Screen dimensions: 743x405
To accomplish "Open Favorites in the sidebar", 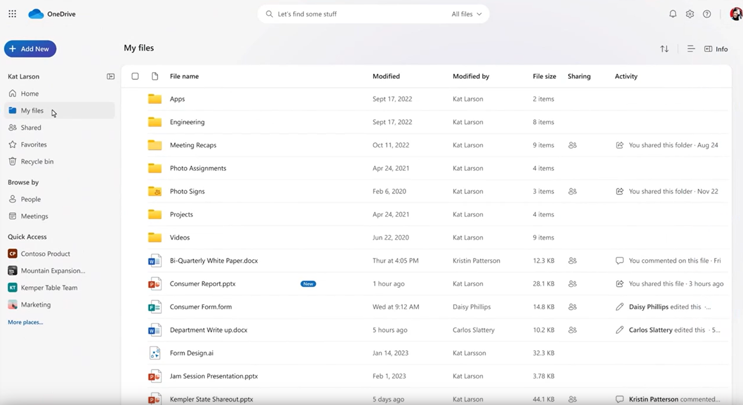I will [x=59, y=144].
